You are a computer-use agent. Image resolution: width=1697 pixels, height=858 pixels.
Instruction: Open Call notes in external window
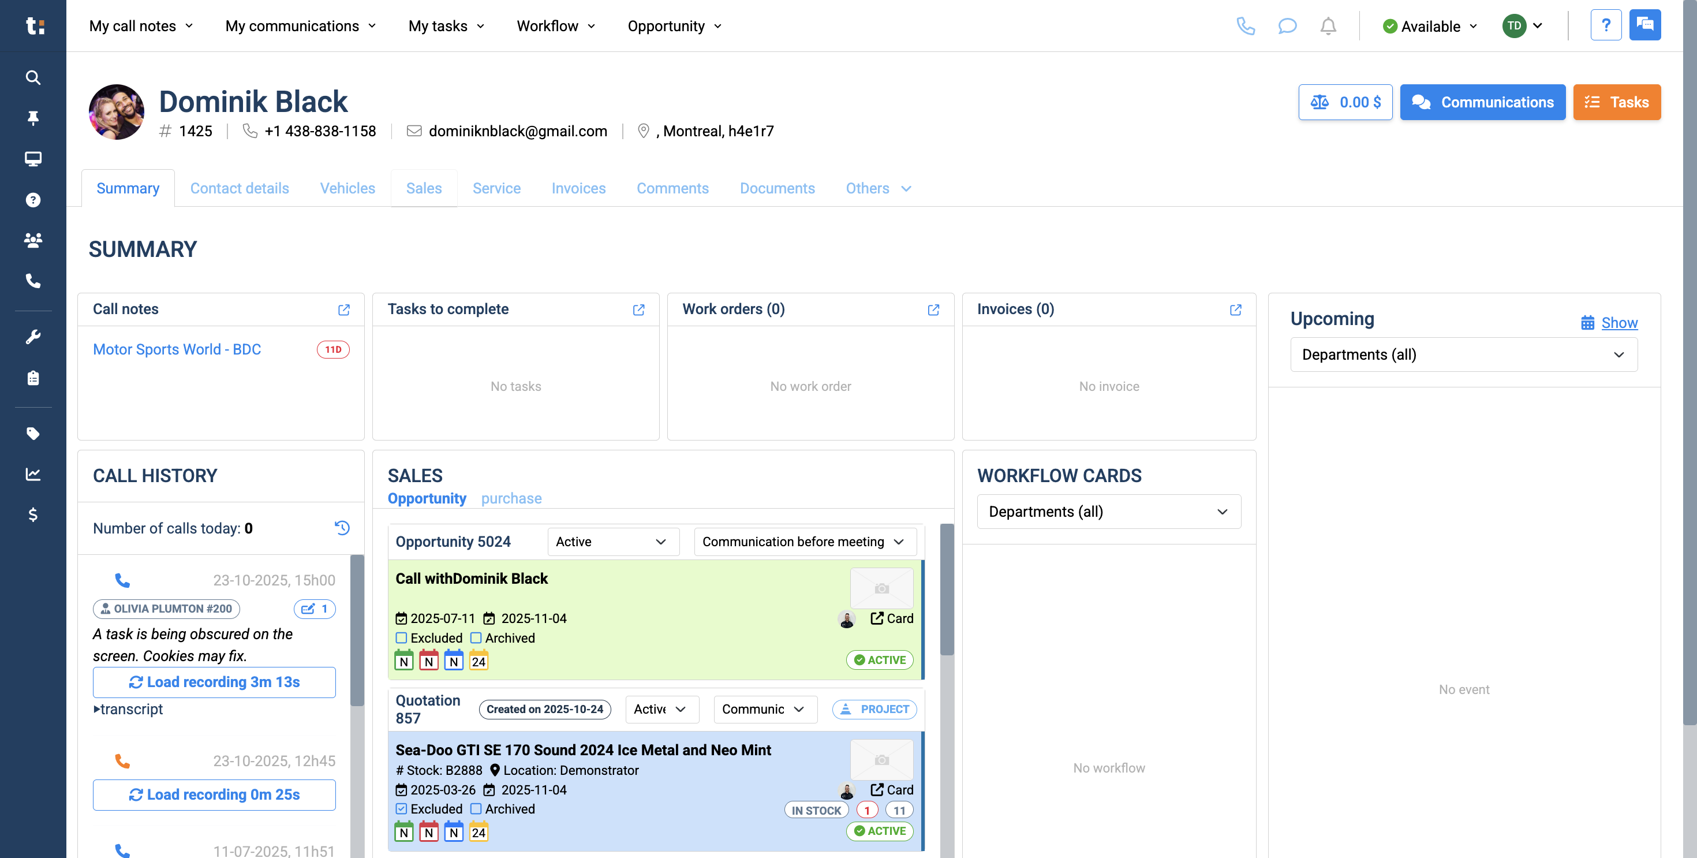pos(344,309)
